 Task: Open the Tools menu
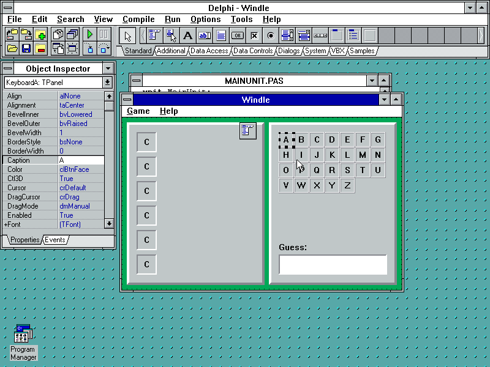click(241, 20)
